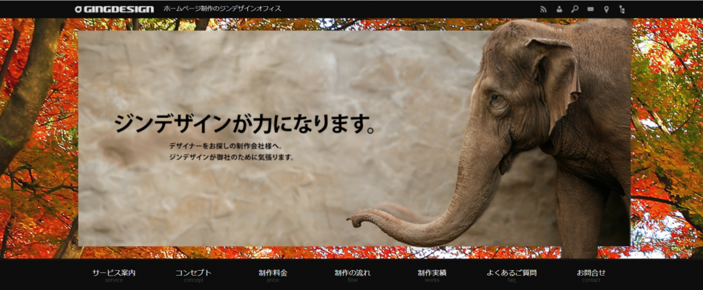Open the 制作料金 price menu item
This screenshot has height=290, width=703.
[273, 276]
